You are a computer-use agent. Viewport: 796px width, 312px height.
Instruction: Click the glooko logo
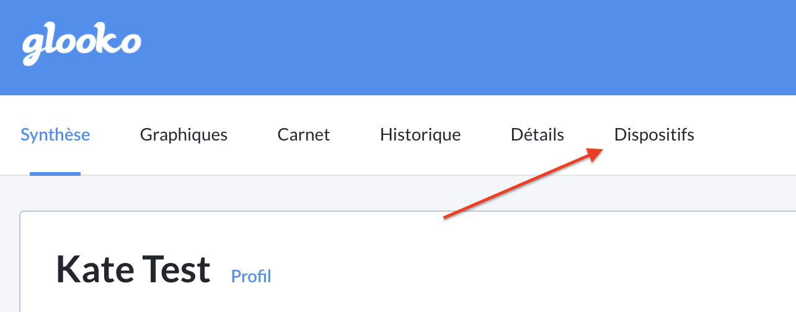pos(81,46)
